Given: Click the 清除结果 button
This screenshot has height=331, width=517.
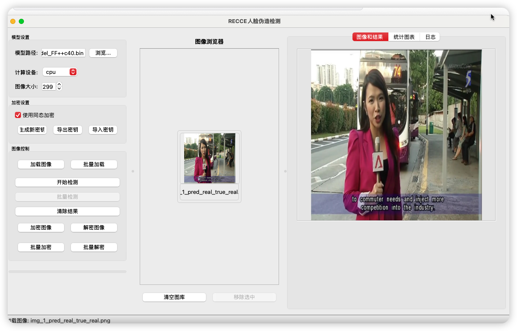Looking at the screenshot, I should (68, 211).
